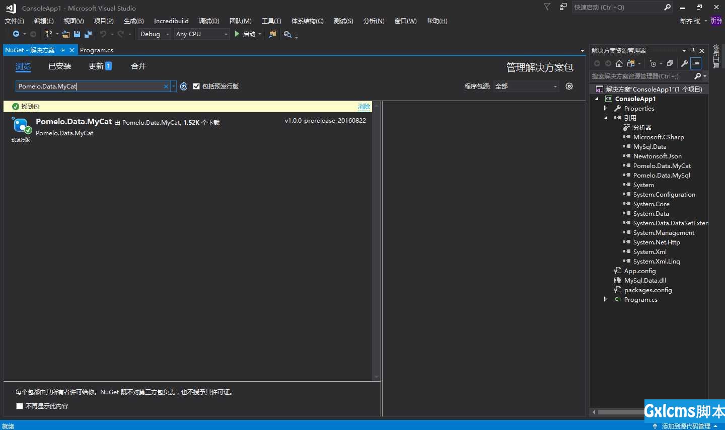The image size is (725, 430).
Task: Collapse the ConsoleApp1 project node
Action: (x=597, y=99)
